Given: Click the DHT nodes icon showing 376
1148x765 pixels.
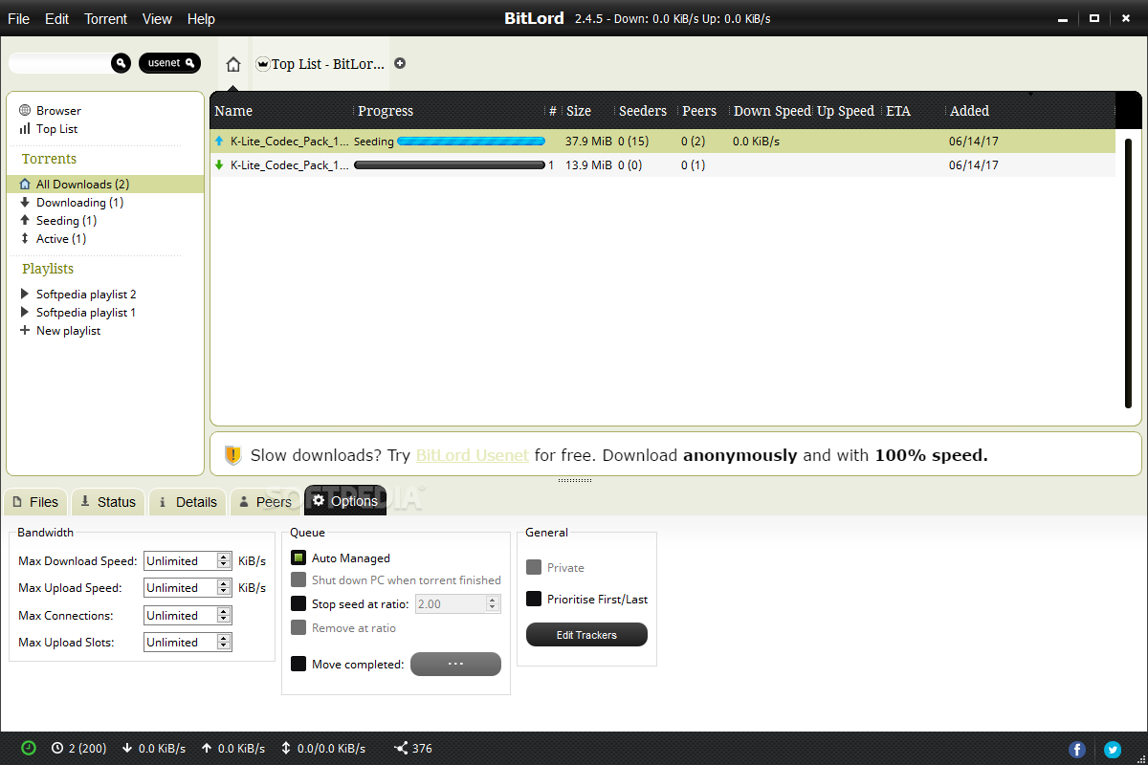Looking at the screenshot, I should (x=401, y=748).
